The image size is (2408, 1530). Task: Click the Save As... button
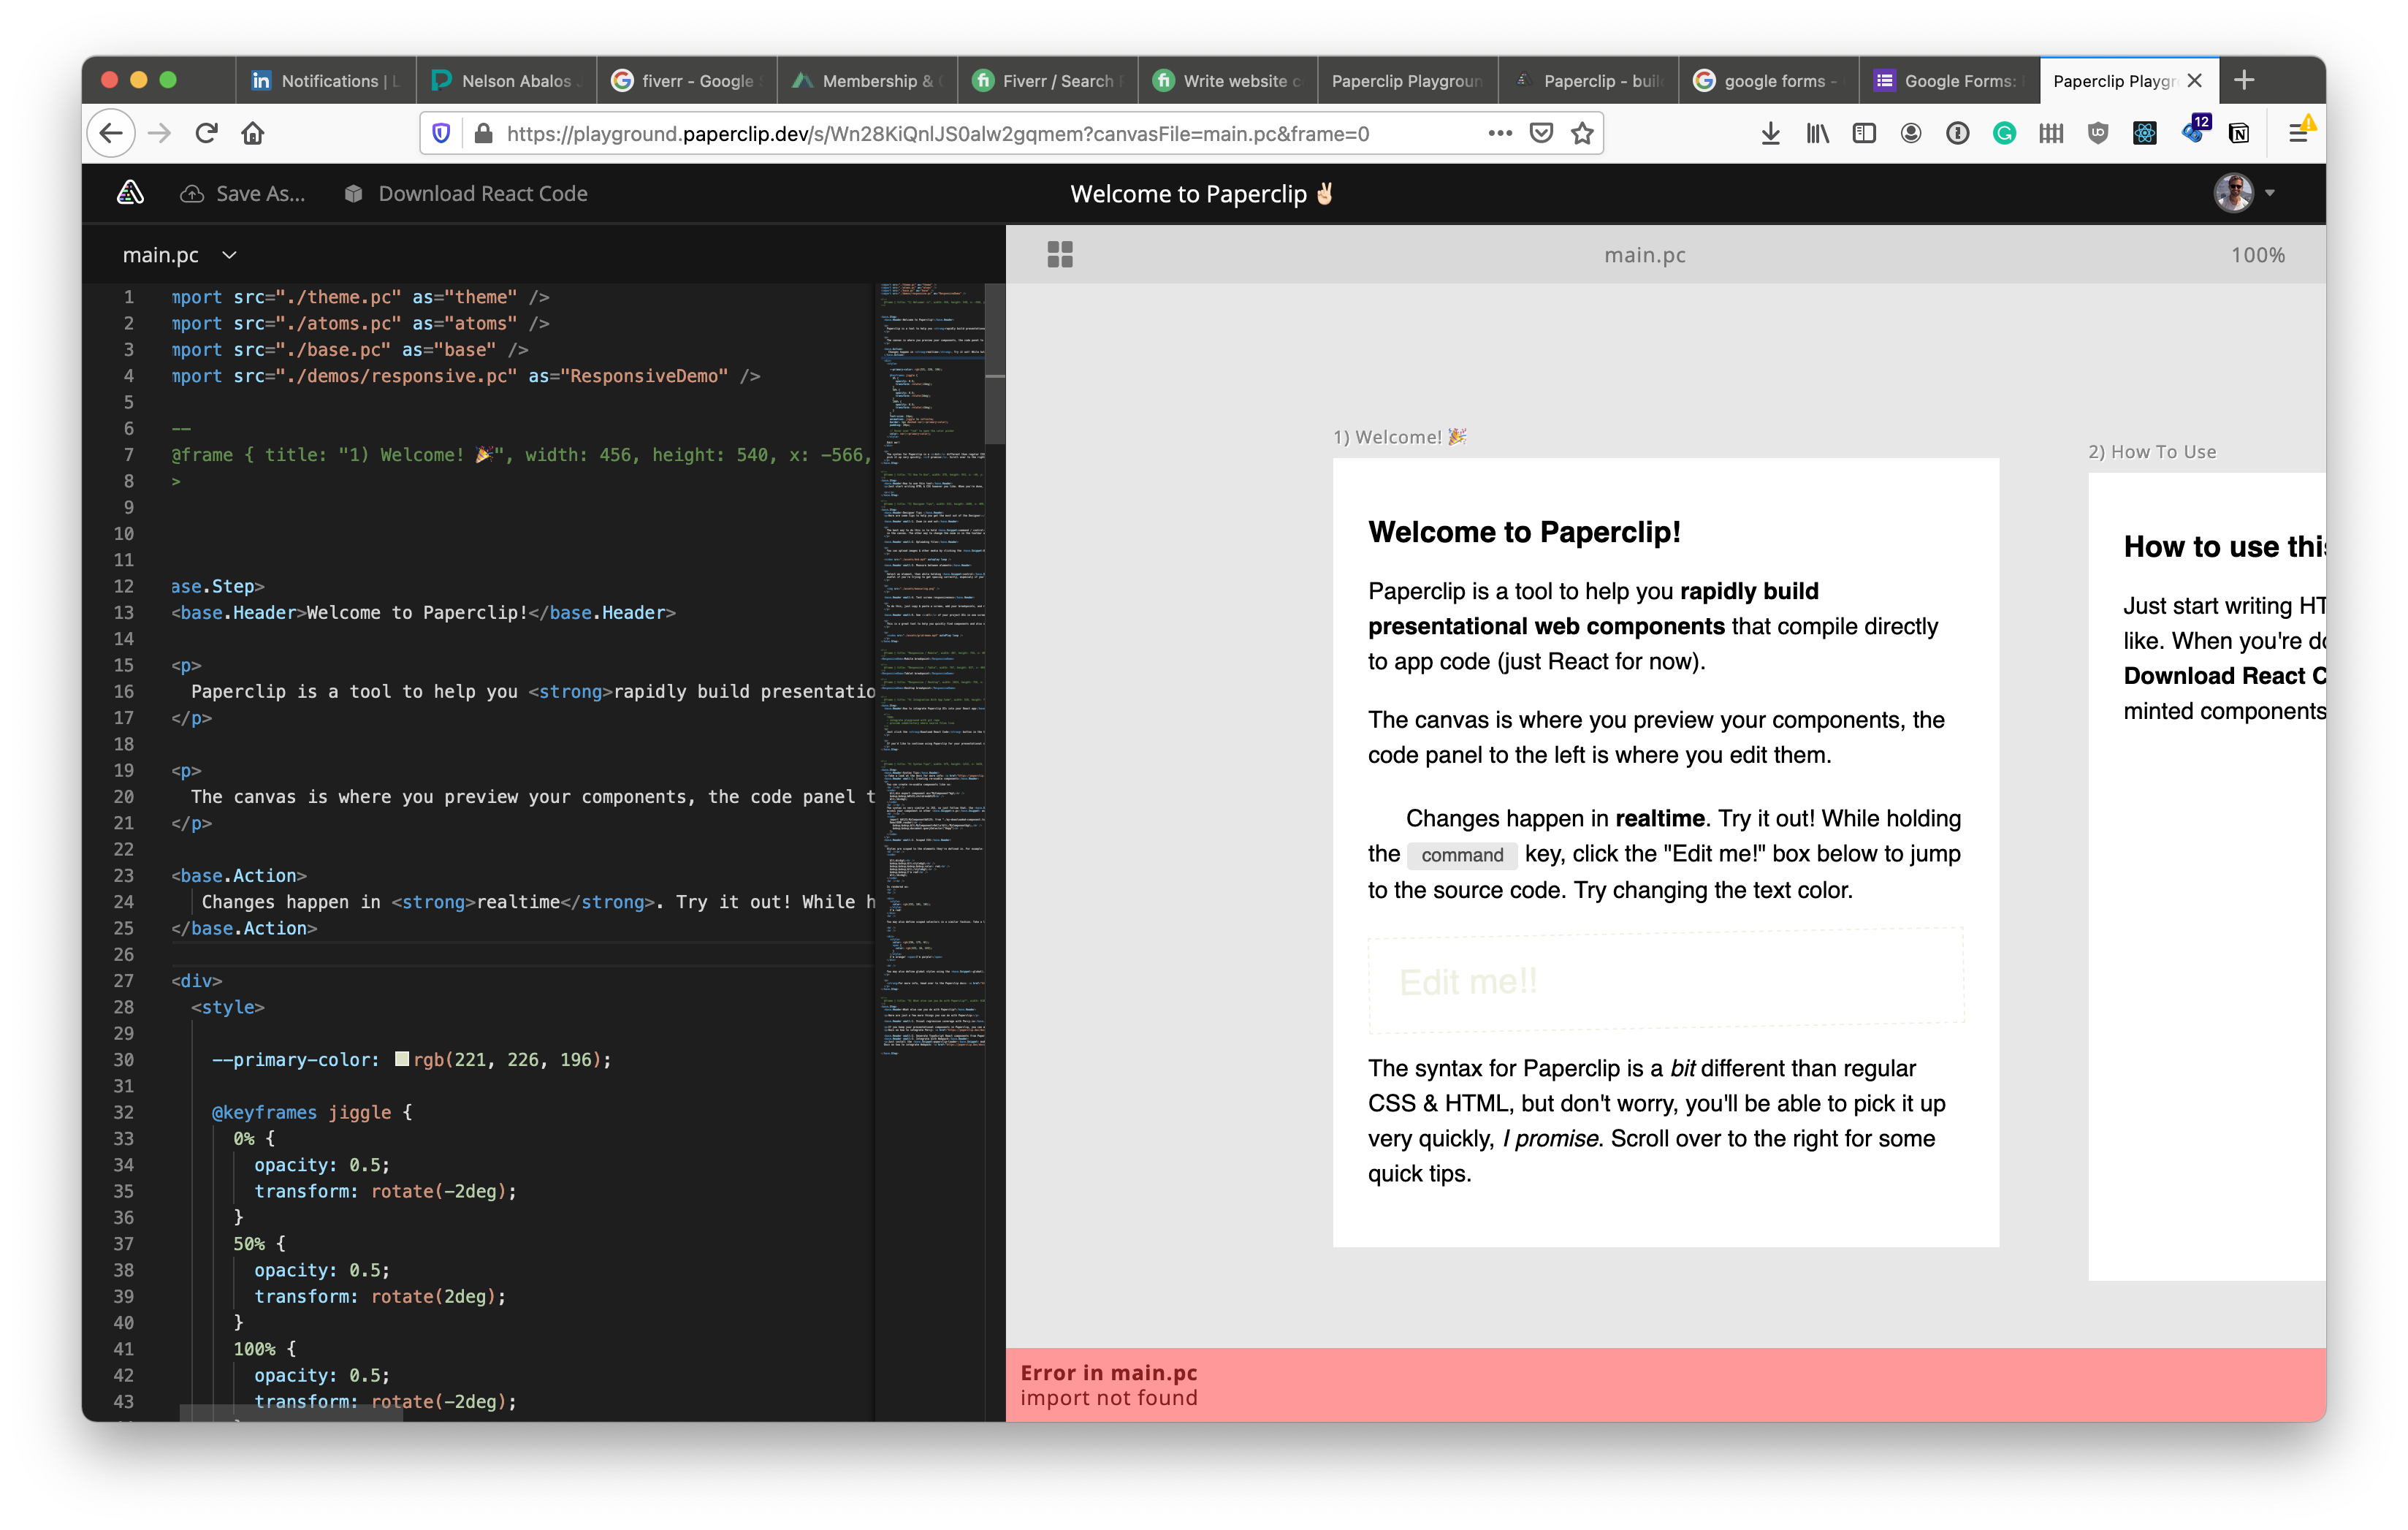pyautogui.click(x=260, y=194)
